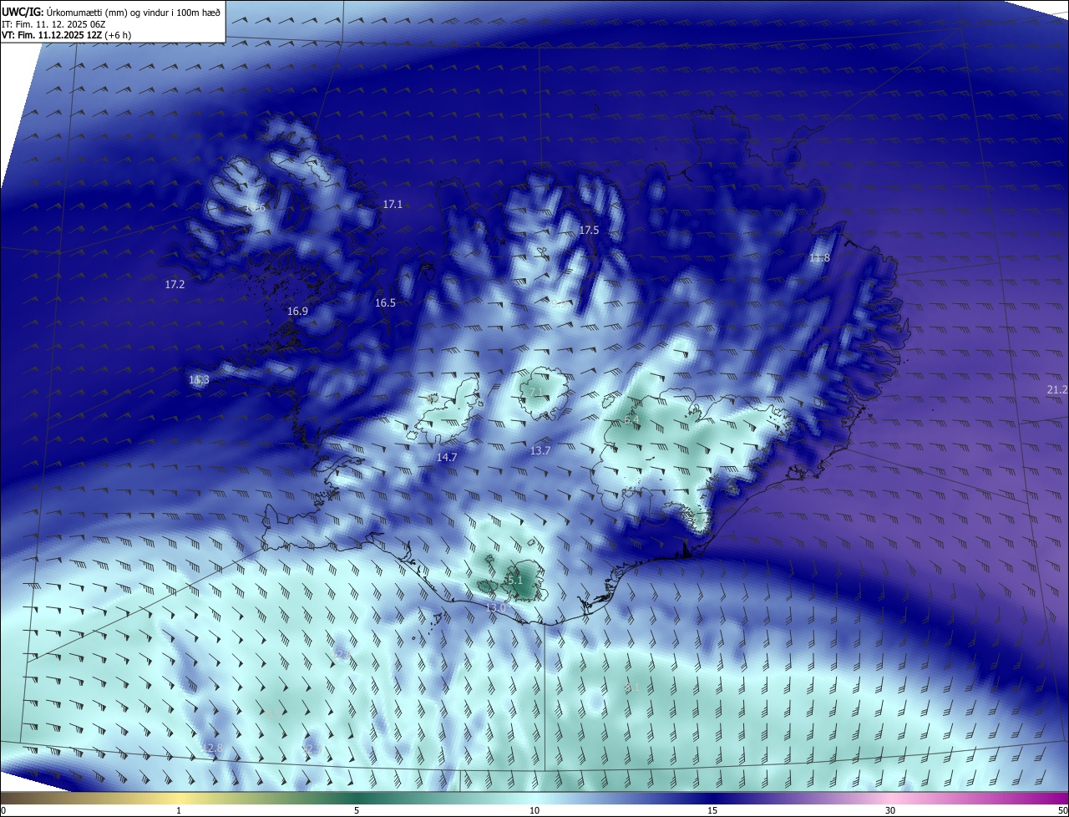Click the 1 tick on the color scale
The width and height of the screenshot is (1069, 817).
(x=179, y=810)
